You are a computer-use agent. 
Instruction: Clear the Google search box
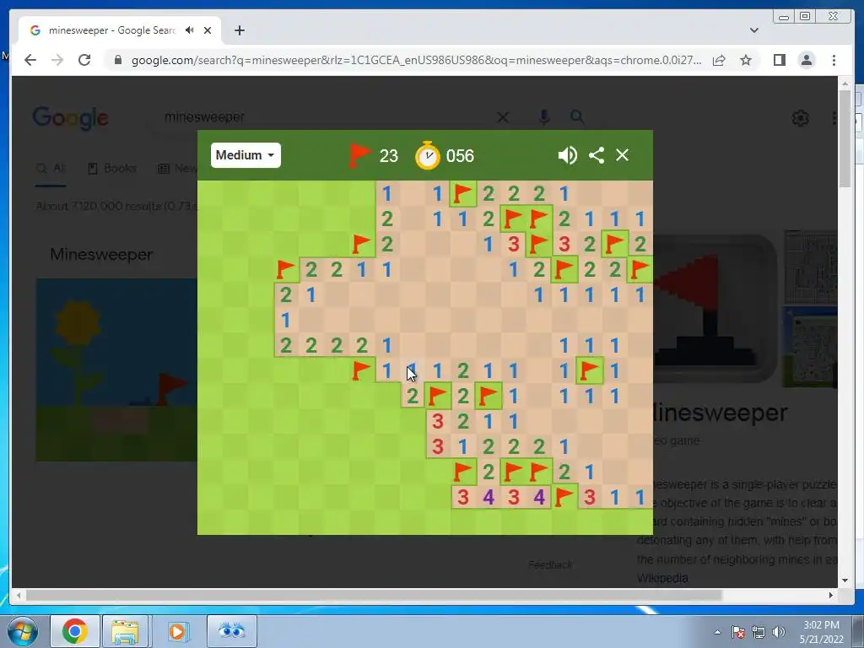coord(503,116)
